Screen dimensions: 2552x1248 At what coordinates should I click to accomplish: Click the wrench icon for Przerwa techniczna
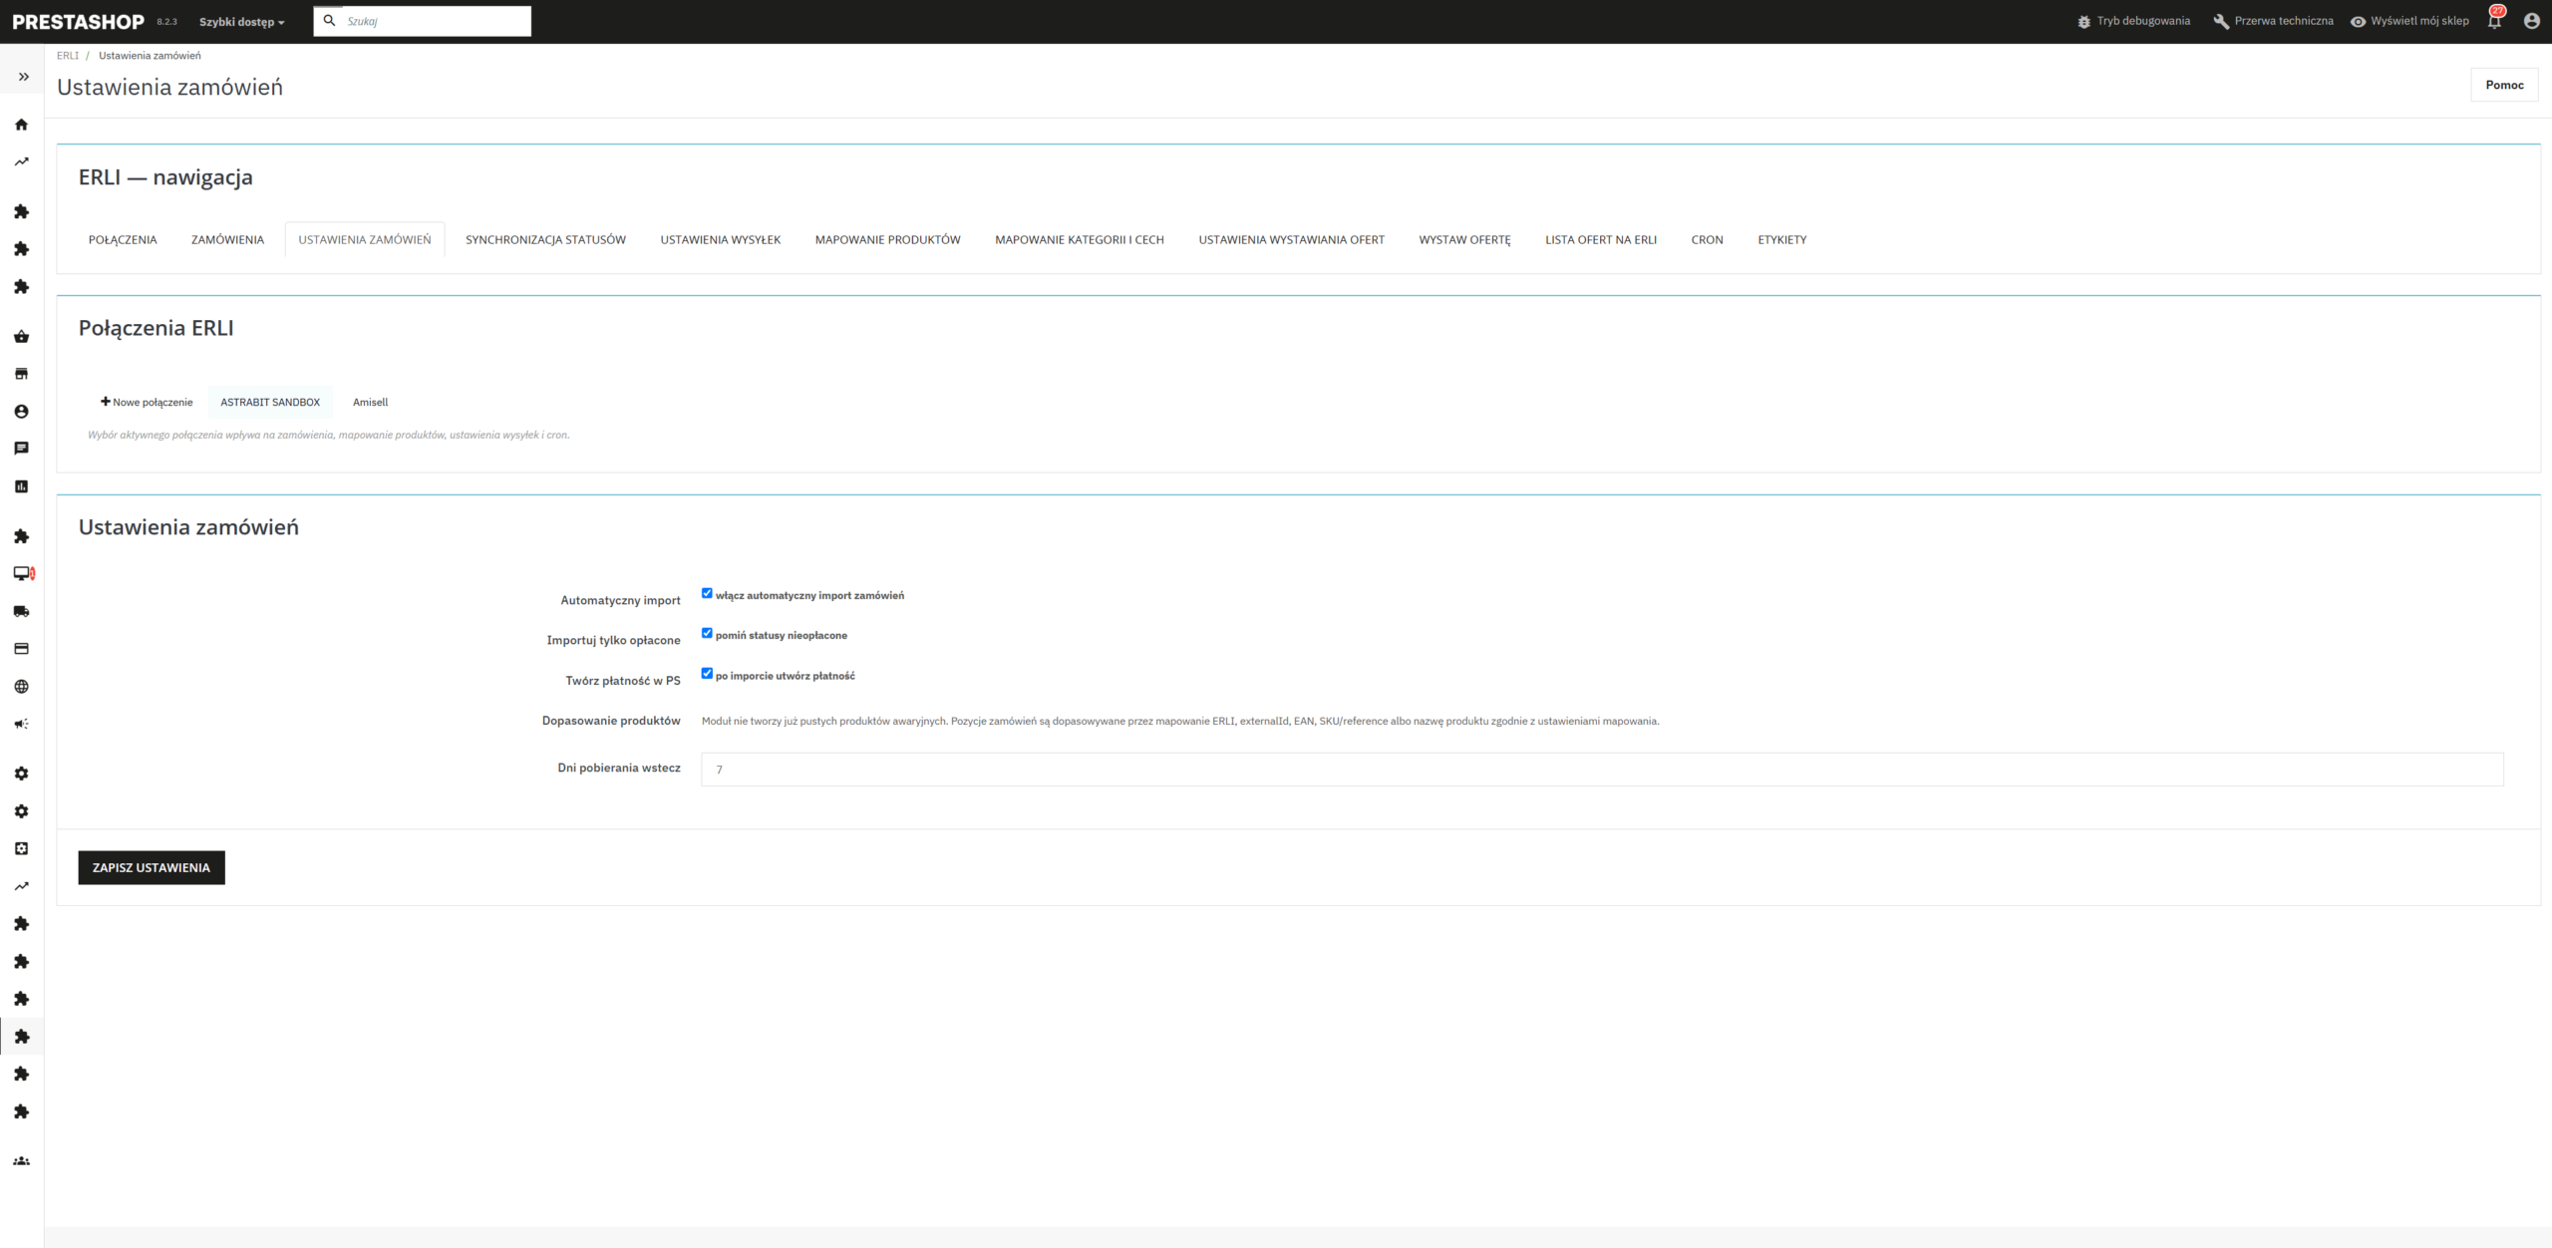pyautogui.click(x=2221, y=21)
